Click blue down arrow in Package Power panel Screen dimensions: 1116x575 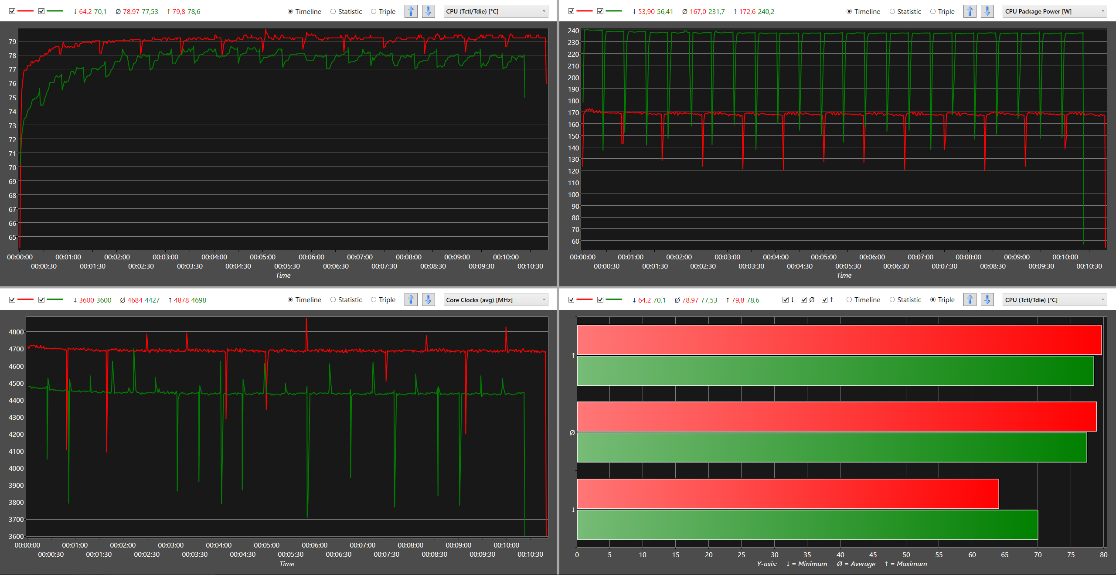point(987,11)
